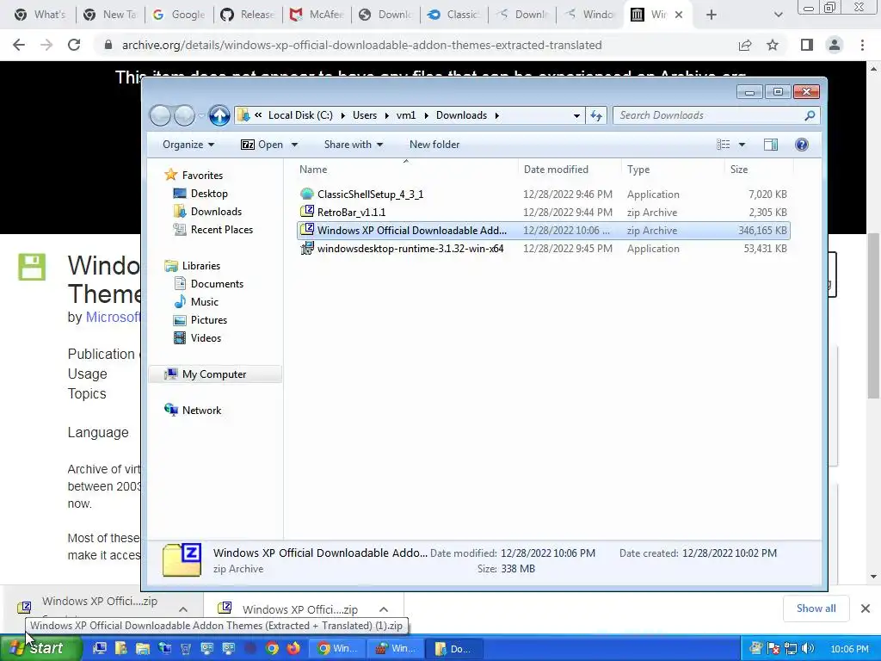Image resolution: width=881 pixels, height=661 pixels.
Task: Expand breadcrumb arrow after Users
Action: (386, 115)
